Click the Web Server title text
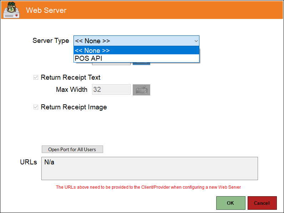This screenshot has width=284, height=213. point(46,10)
